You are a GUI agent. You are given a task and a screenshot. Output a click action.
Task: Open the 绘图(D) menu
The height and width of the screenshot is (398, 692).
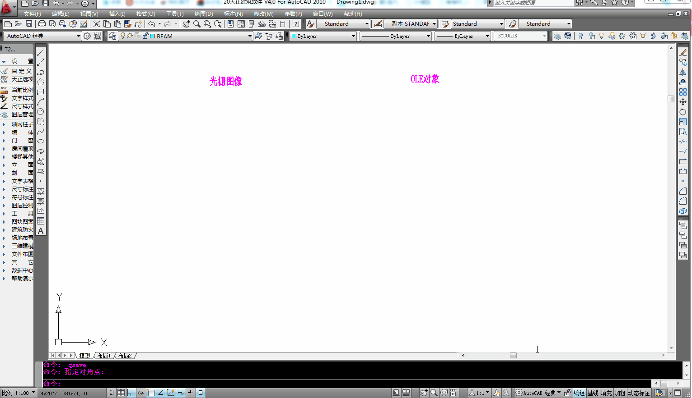coord(204,14)
